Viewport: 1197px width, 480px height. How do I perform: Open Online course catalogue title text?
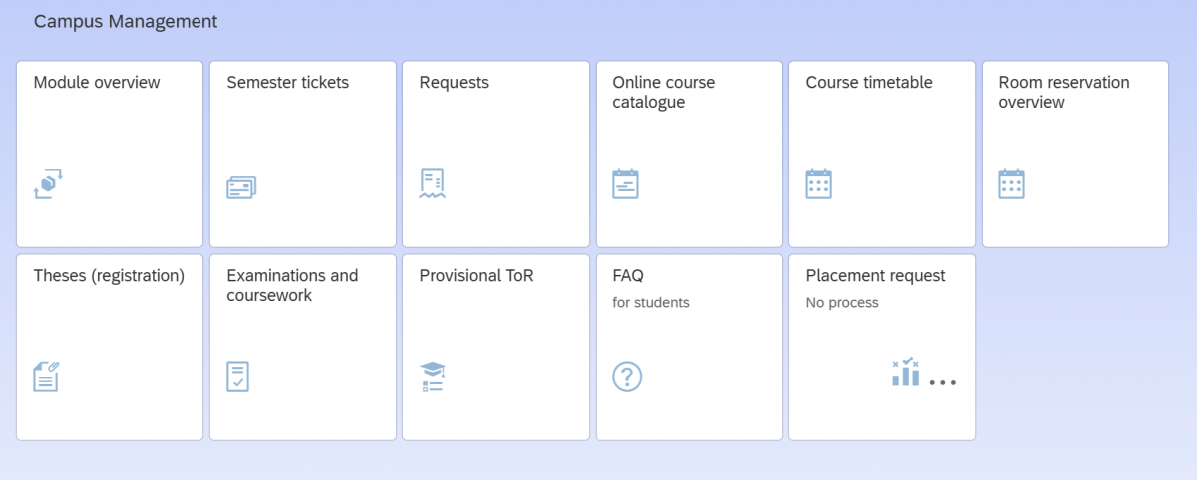[664, 92]
